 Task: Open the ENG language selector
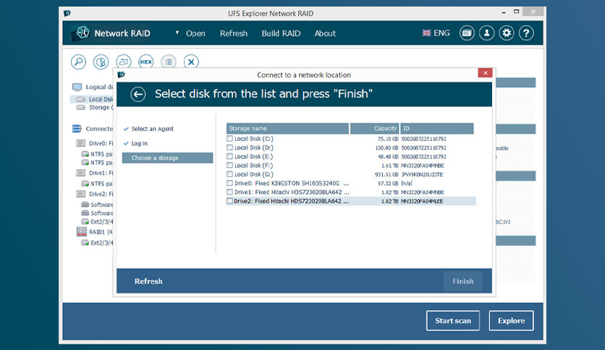[x=436, y=33]
